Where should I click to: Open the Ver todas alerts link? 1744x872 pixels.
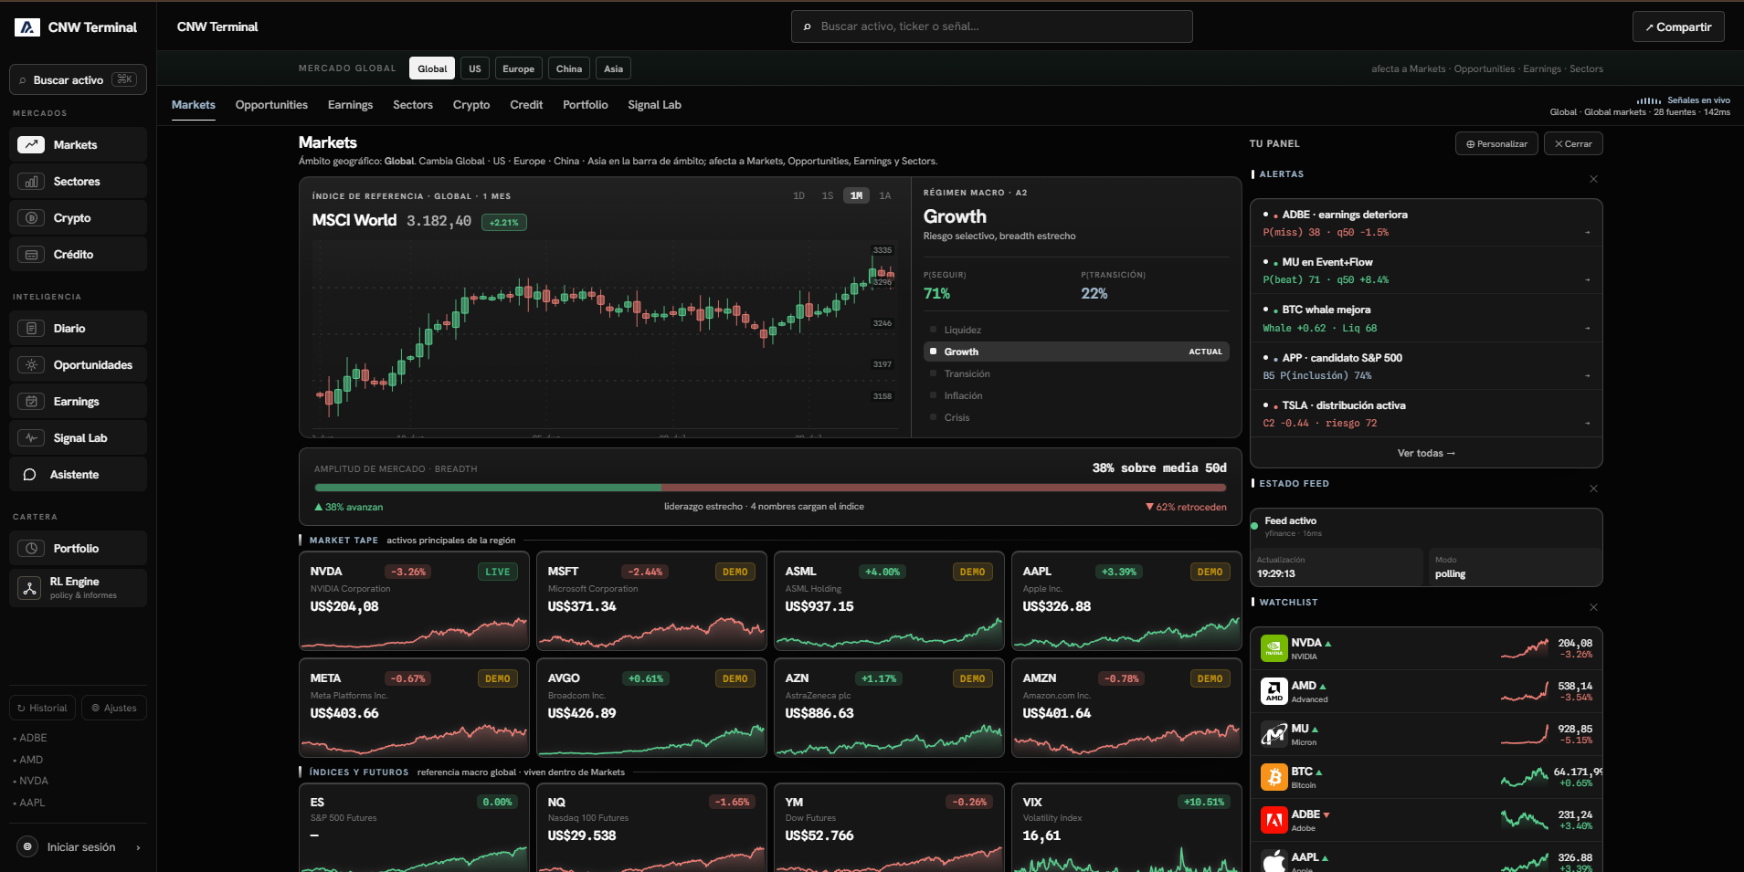pyautogui.click(x=1426, y=453)
